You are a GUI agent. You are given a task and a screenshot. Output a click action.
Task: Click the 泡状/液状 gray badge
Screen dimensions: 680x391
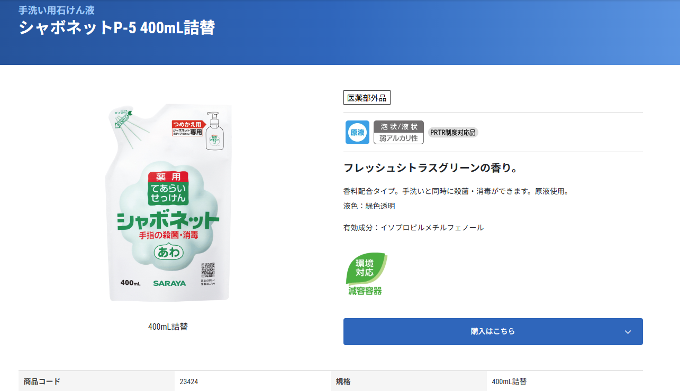[398, 127]
